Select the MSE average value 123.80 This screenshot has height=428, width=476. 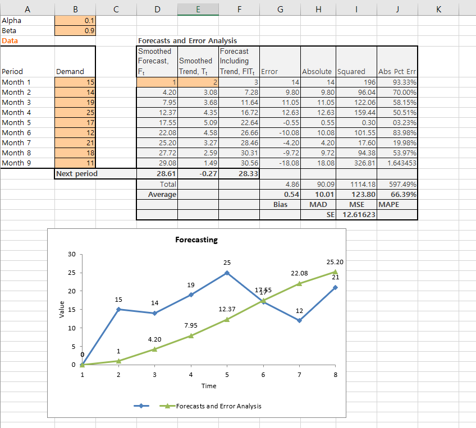coord(356,195)
